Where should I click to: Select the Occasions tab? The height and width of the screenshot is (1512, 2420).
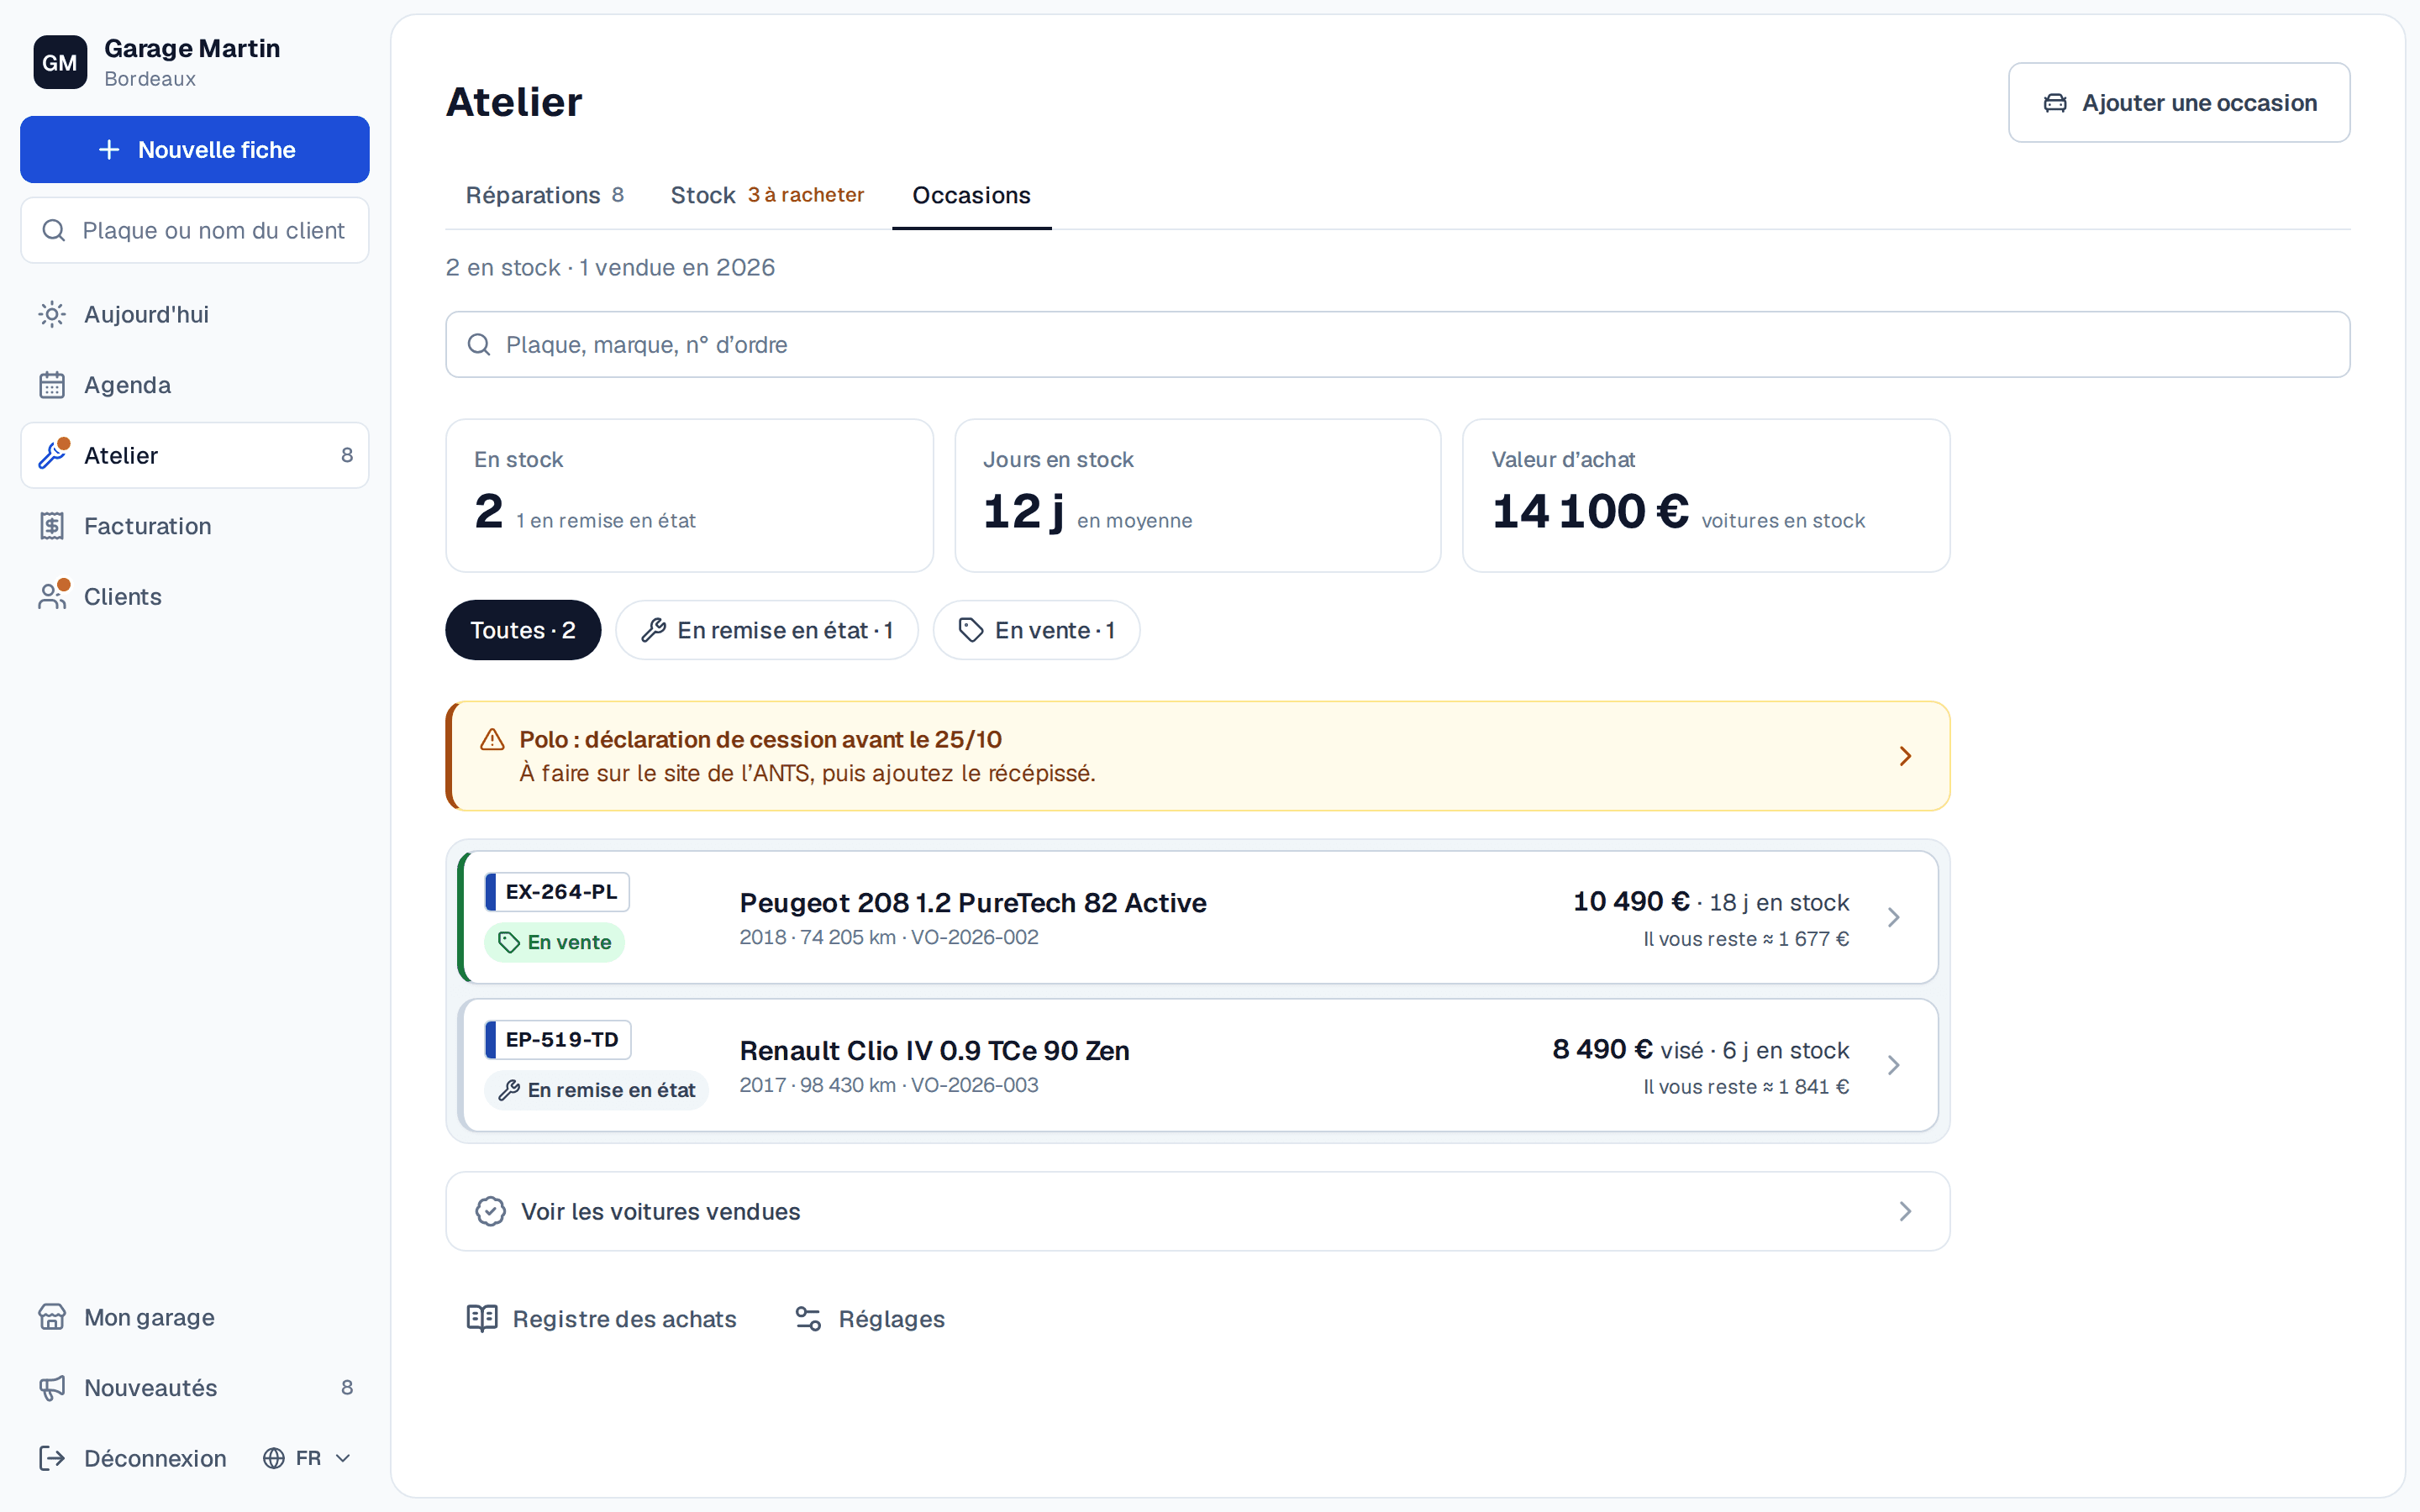[971, 195]
